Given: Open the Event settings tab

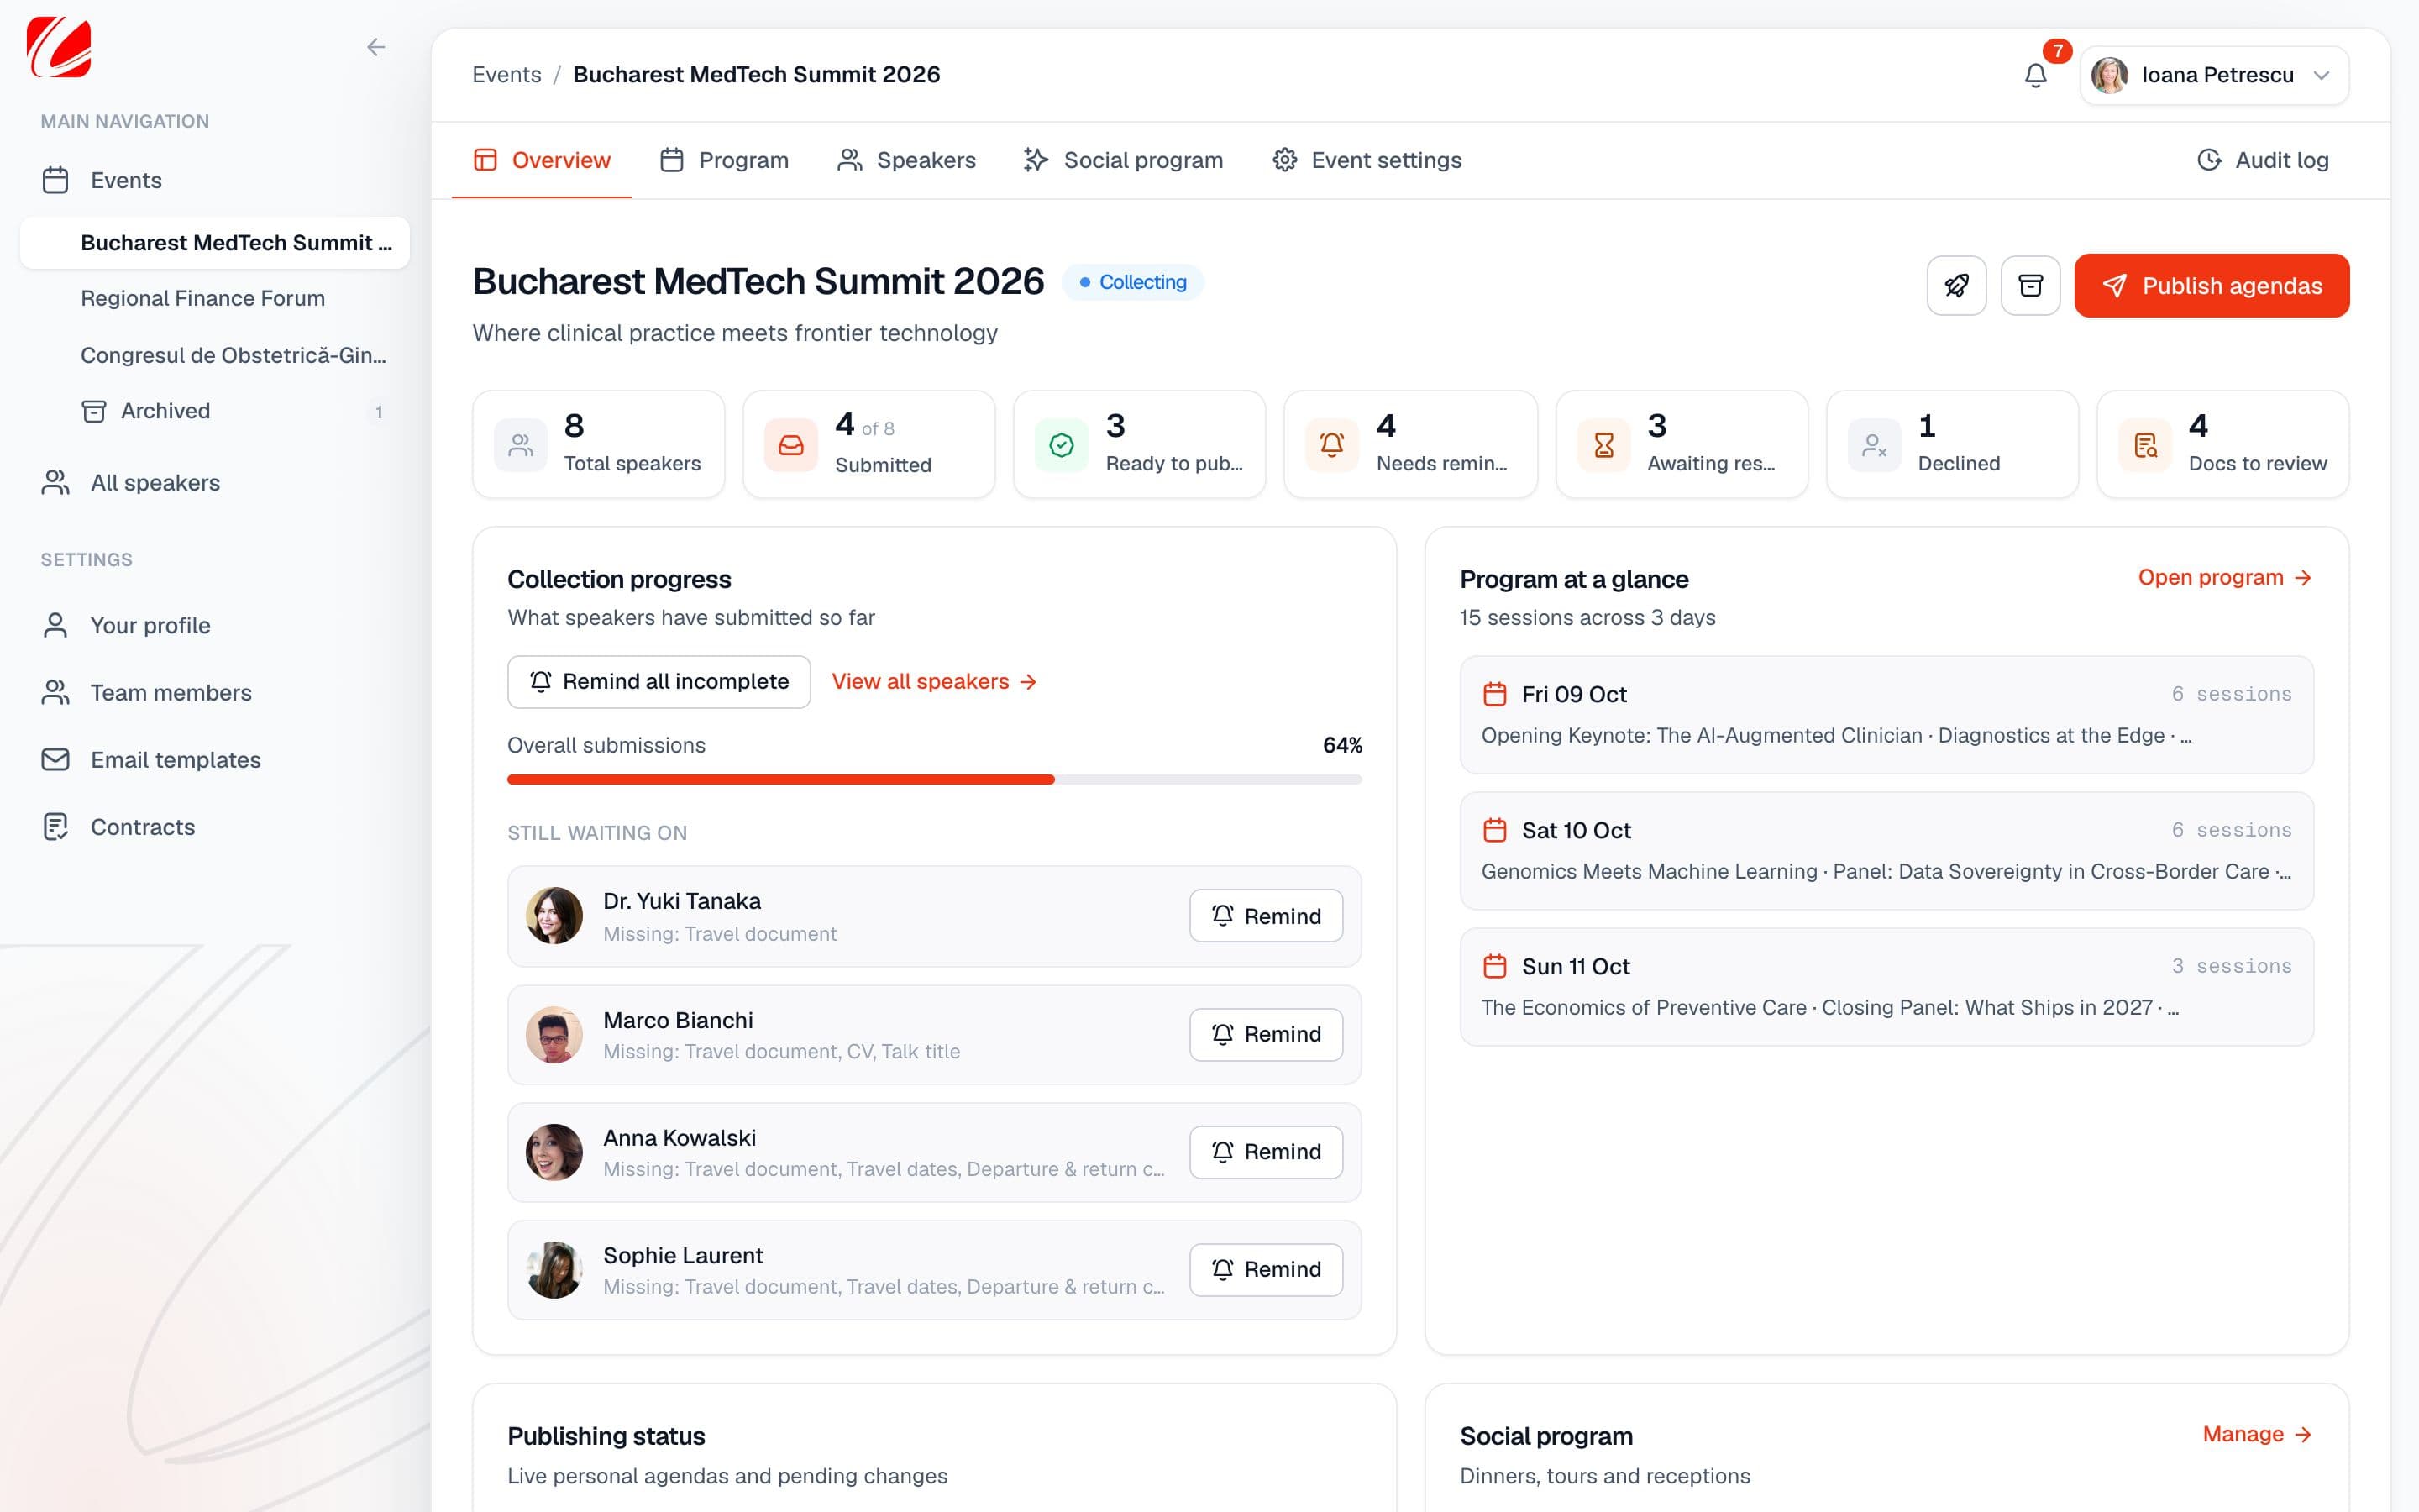Looking at the screenshot, I should click(1367, 160).
